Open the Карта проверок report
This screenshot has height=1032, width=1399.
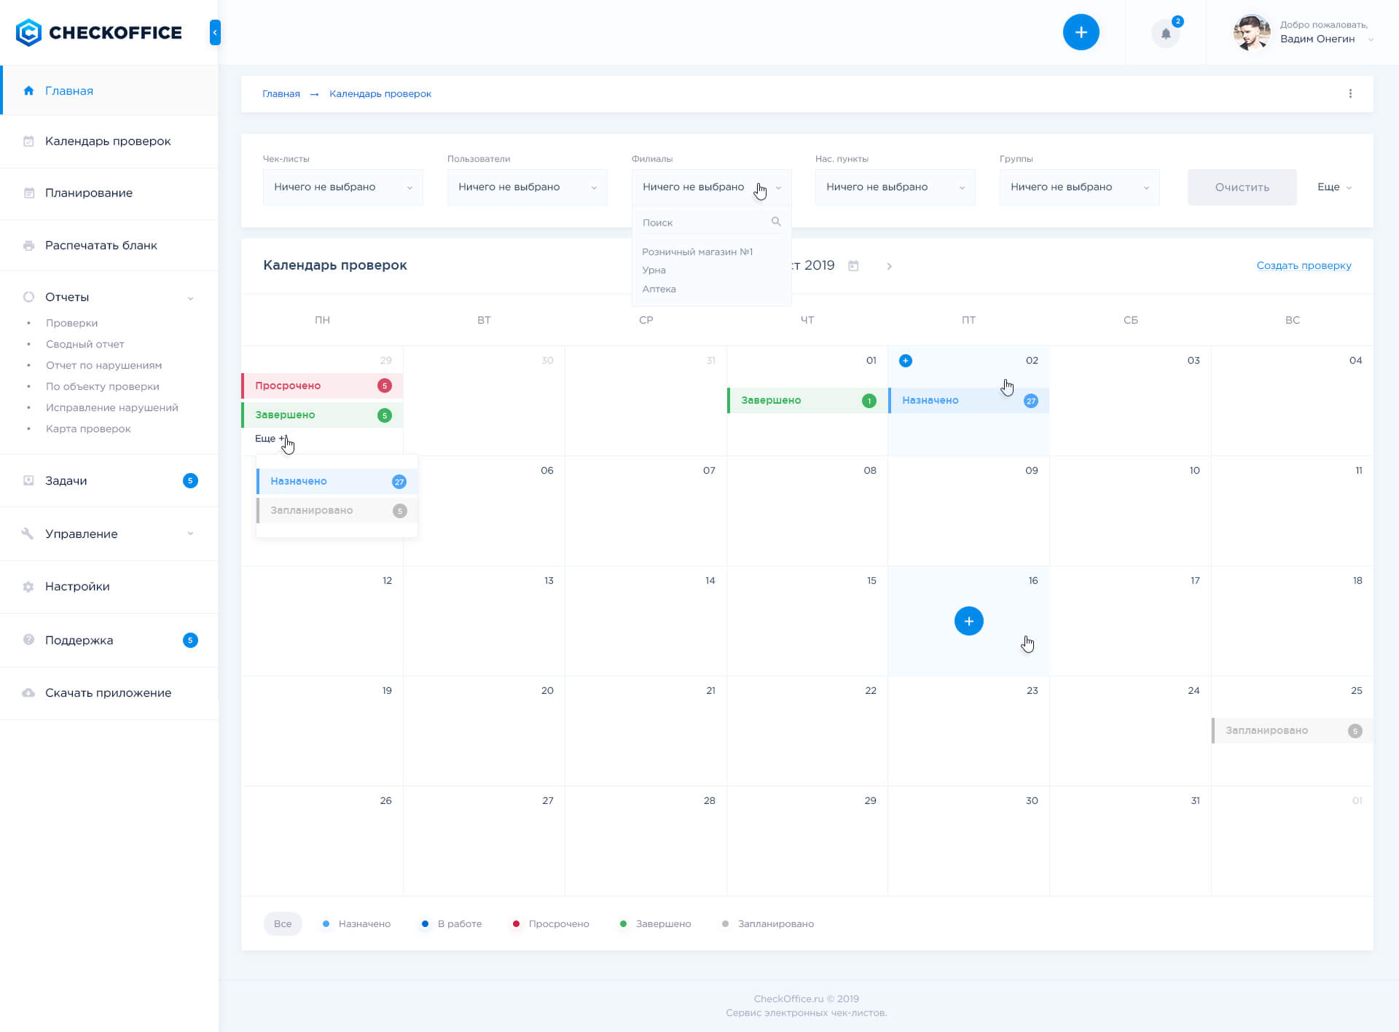[88, 429]
